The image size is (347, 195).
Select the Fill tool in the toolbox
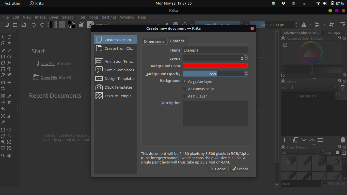[3, 109]
